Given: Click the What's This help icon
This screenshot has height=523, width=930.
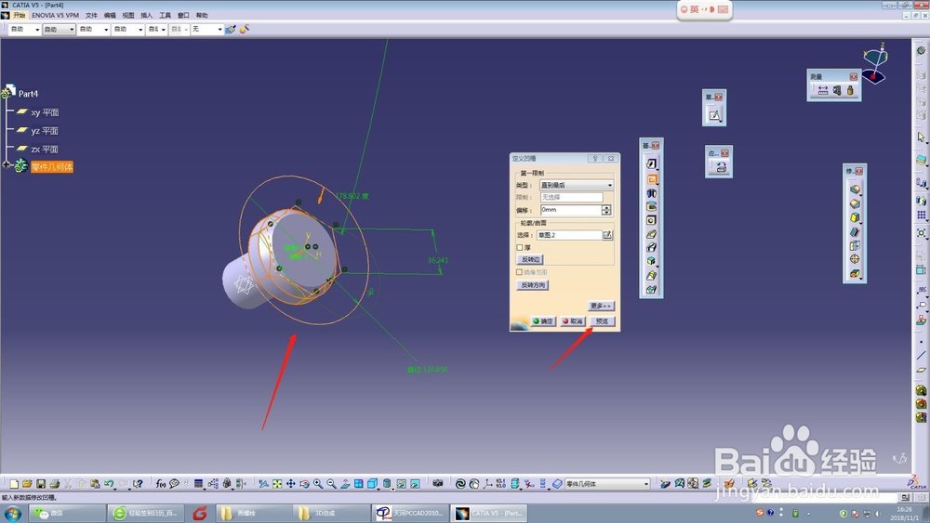Looking at the screenshot, I should (138, 484).
